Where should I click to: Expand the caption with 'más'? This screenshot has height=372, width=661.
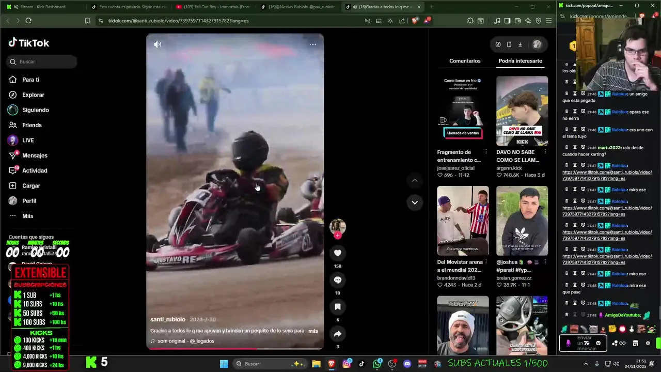[x=313, y=331]
